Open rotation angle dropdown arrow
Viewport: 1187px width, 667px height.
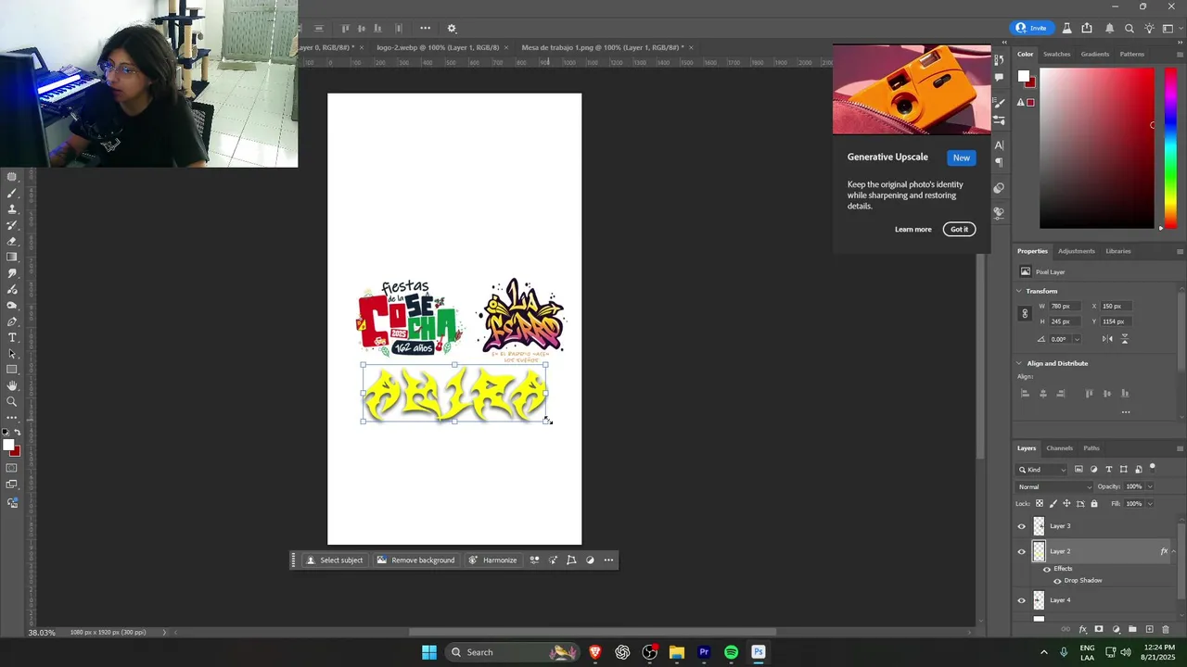(x=1078, y=339)
